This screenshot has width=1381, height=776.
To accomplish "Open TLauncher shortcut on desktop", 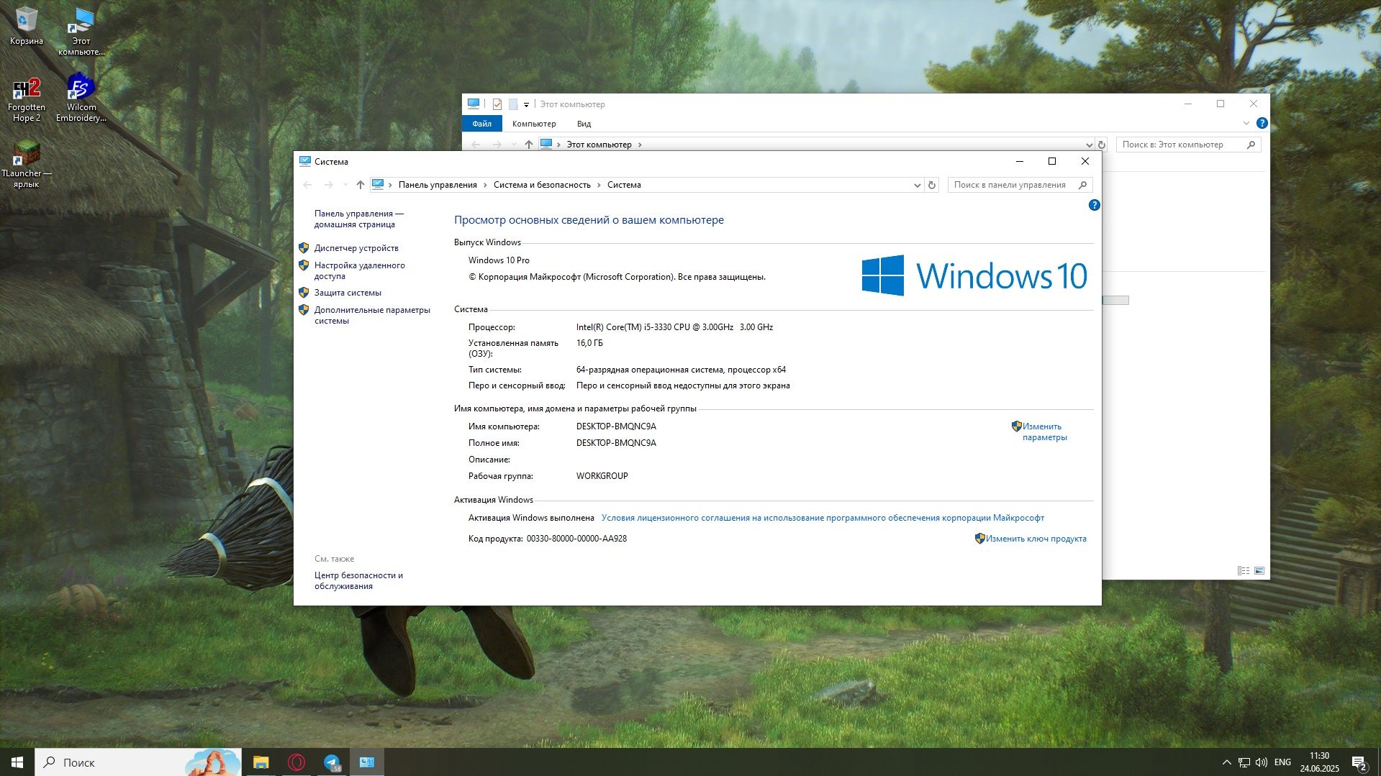I will pos(27,163).
